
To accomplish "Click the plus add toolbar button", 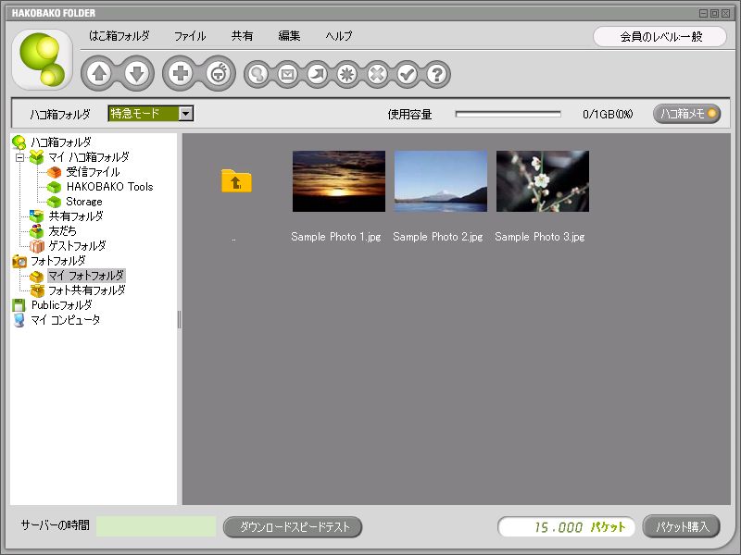I will point(180,74).
